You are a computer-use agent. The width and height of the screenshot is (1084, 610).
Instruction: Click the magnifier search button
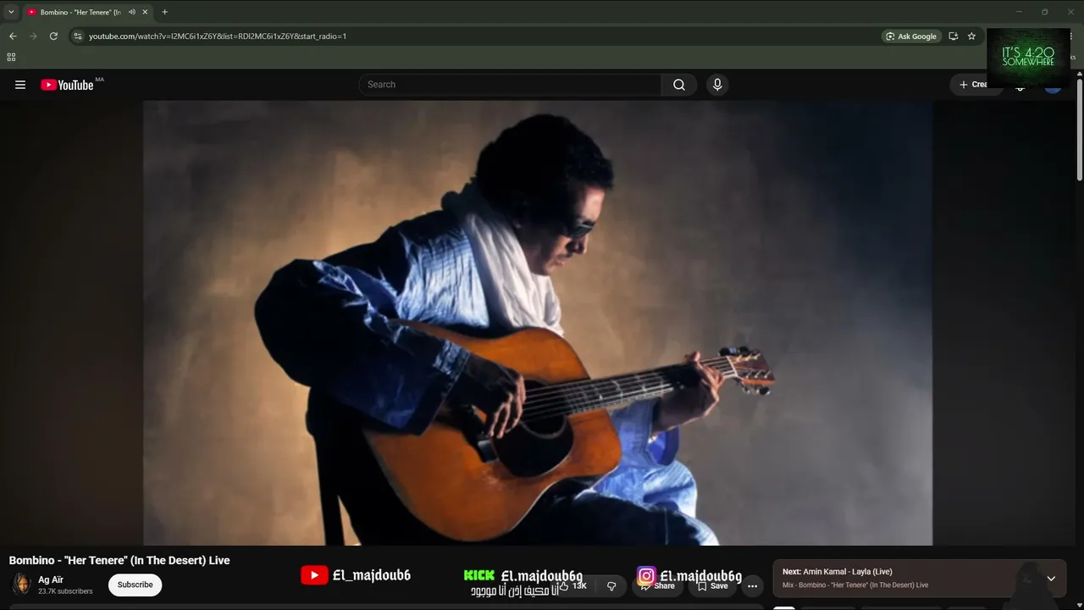pyautogui.click(x=679, y=85)
